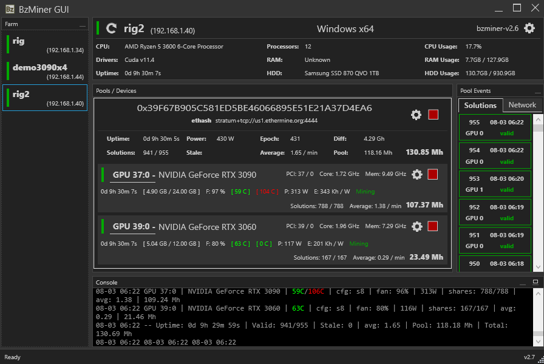
Task: Click the red 104 C memory temperature
Action: 267,192
